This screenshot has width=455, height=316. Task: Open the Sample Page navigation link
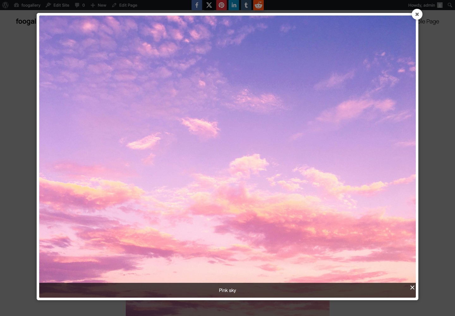pos(429,21)
